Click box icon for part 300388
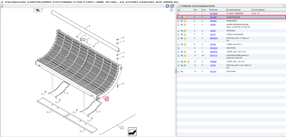This screenshot has width=286, height=137. 185,25
